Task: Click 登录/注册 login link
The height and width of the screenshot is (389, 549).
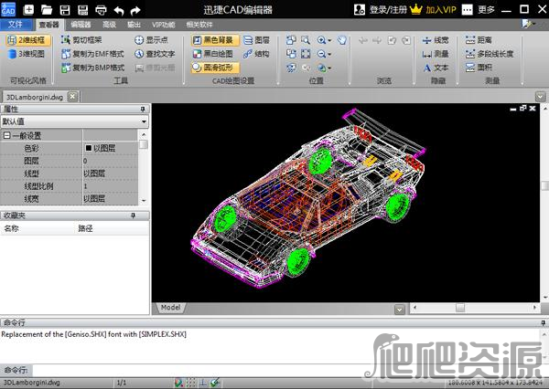Action: pyautogui.click(x=389, y=9)
